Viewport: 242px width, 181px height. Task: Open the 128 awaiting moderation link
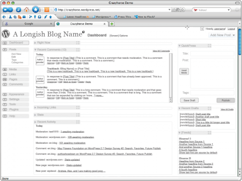(81, 137)
